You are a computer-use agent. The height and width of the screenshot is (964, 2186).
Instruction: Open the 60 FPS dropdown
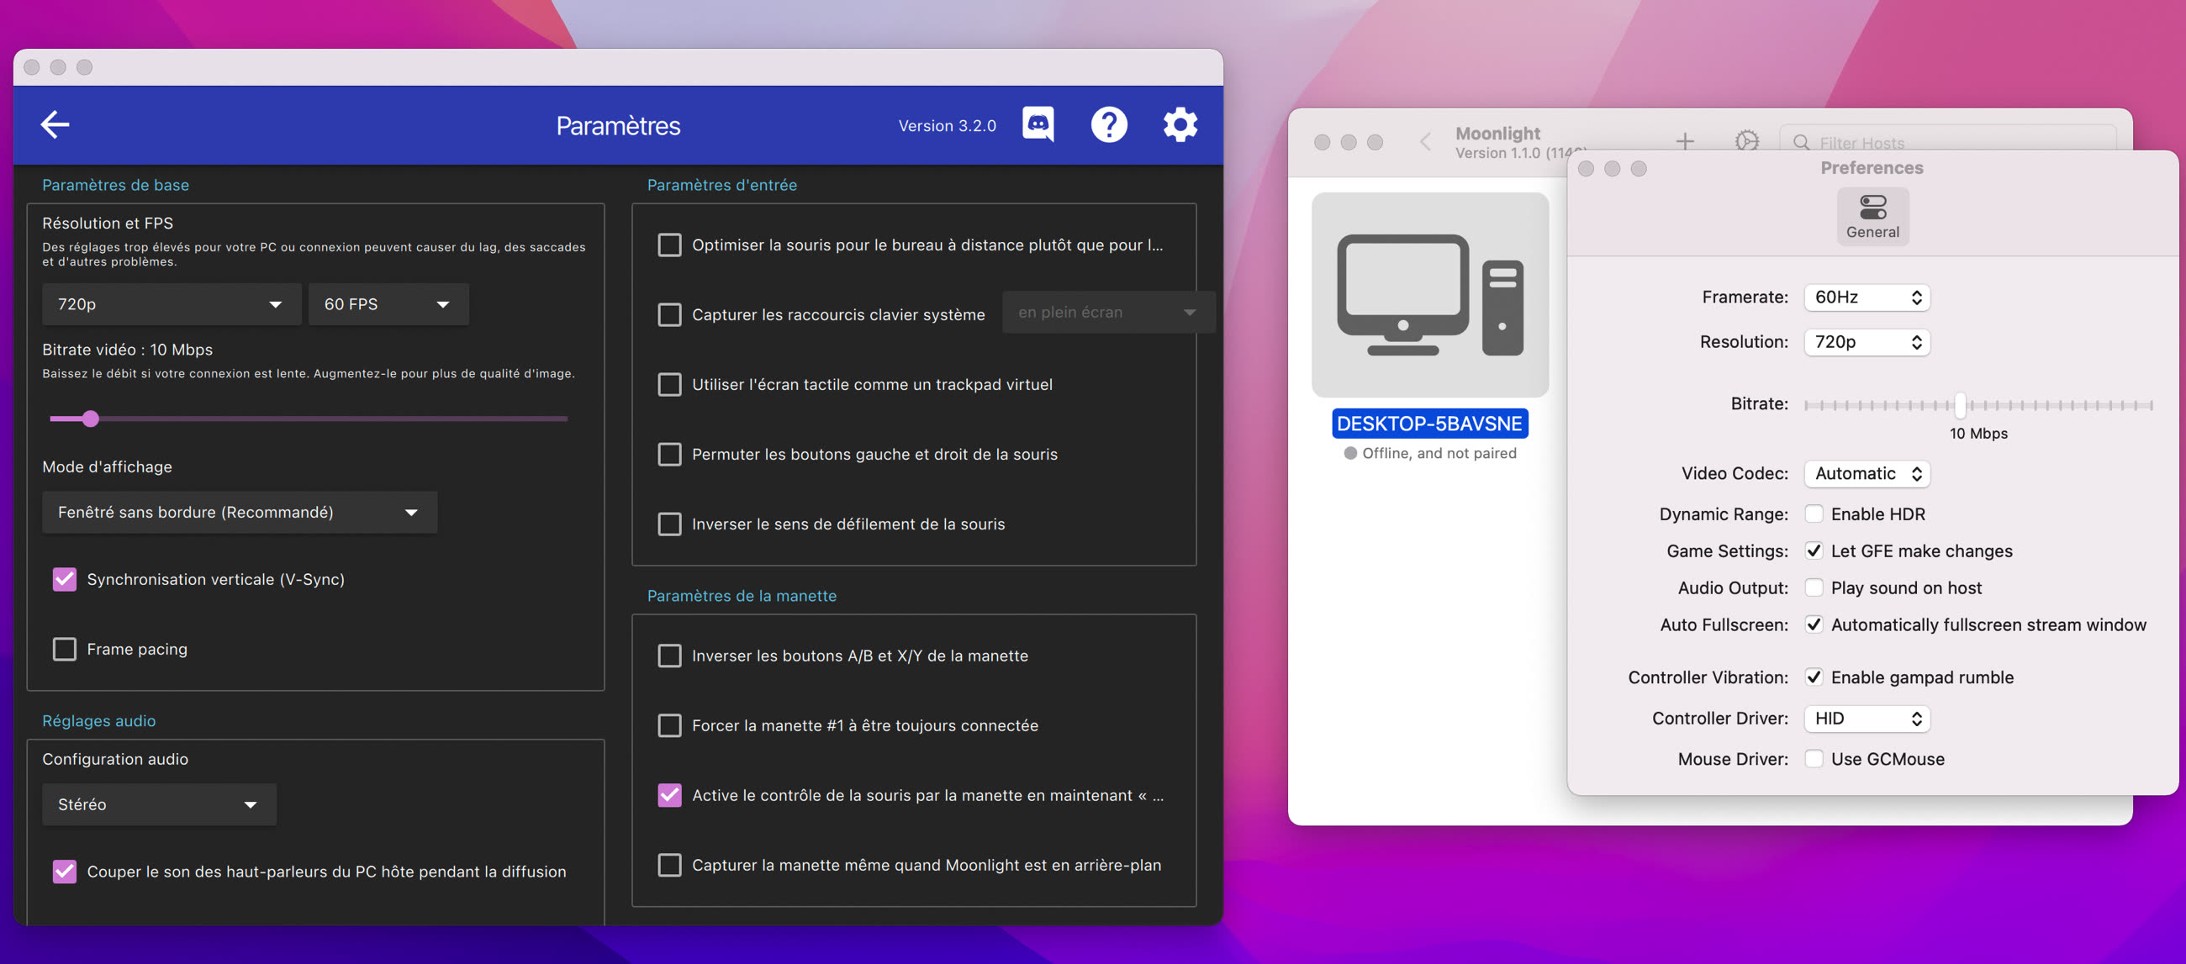(x=388, y=303)
